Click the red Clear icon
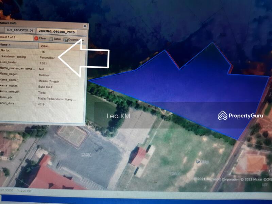The height and width of the screenshot is (204, 272). pyautogui.click(x=36, y=38)
